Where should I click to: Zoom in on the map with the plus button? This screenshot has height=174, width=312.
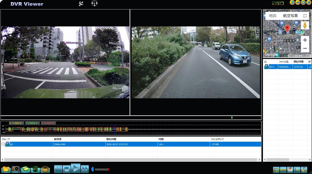[x=305, y=40]
